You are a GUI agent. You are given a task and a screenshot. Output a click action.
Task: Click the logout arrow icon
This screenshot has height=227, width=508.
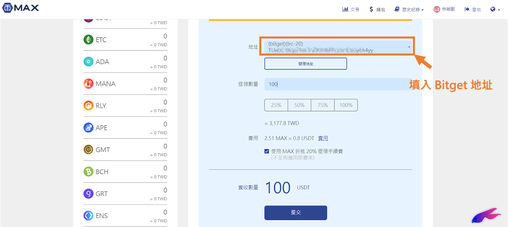pos(467,9)
